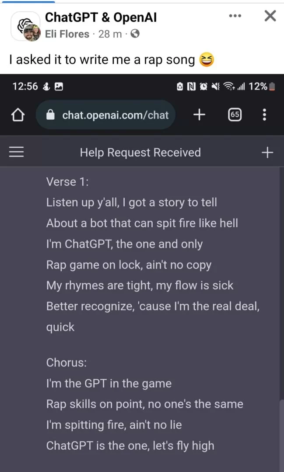The image size is (284, 472).
Task: Open the browser three-dot overflow menu
Action: 264,115
